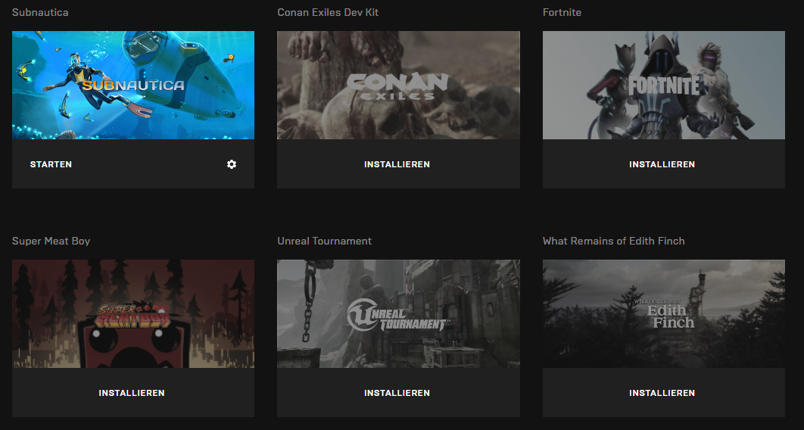Image resolution: width=804 pixels, height=430 pixels.
Task: Launch Subnautica with Starten button
Action: pos(51,164)
